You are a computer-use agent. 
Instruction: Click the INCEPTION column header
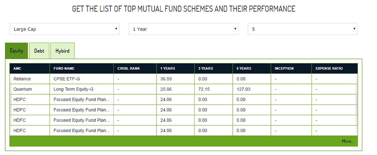click(x=284, y=69)
